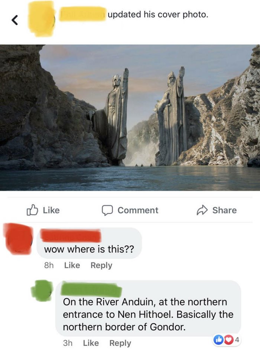
Task: Go back using the left chevron arrow
Action: coord(15,20)
